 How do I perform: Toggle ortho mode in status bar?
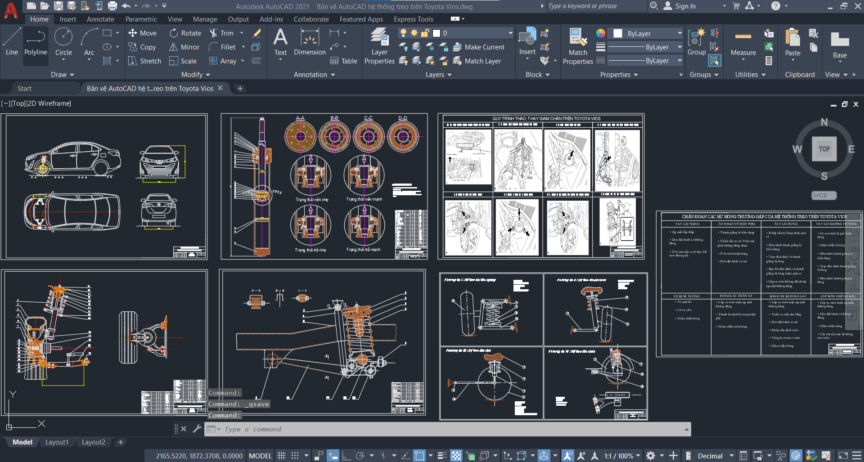point(346,456)
